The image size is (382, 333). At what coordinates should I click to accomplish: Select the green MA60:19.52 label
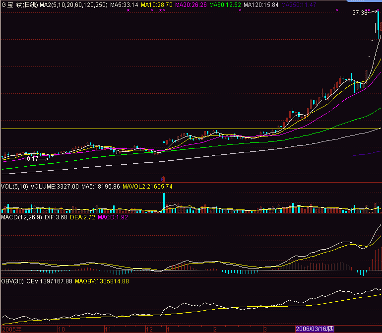(x=225, y=4)
